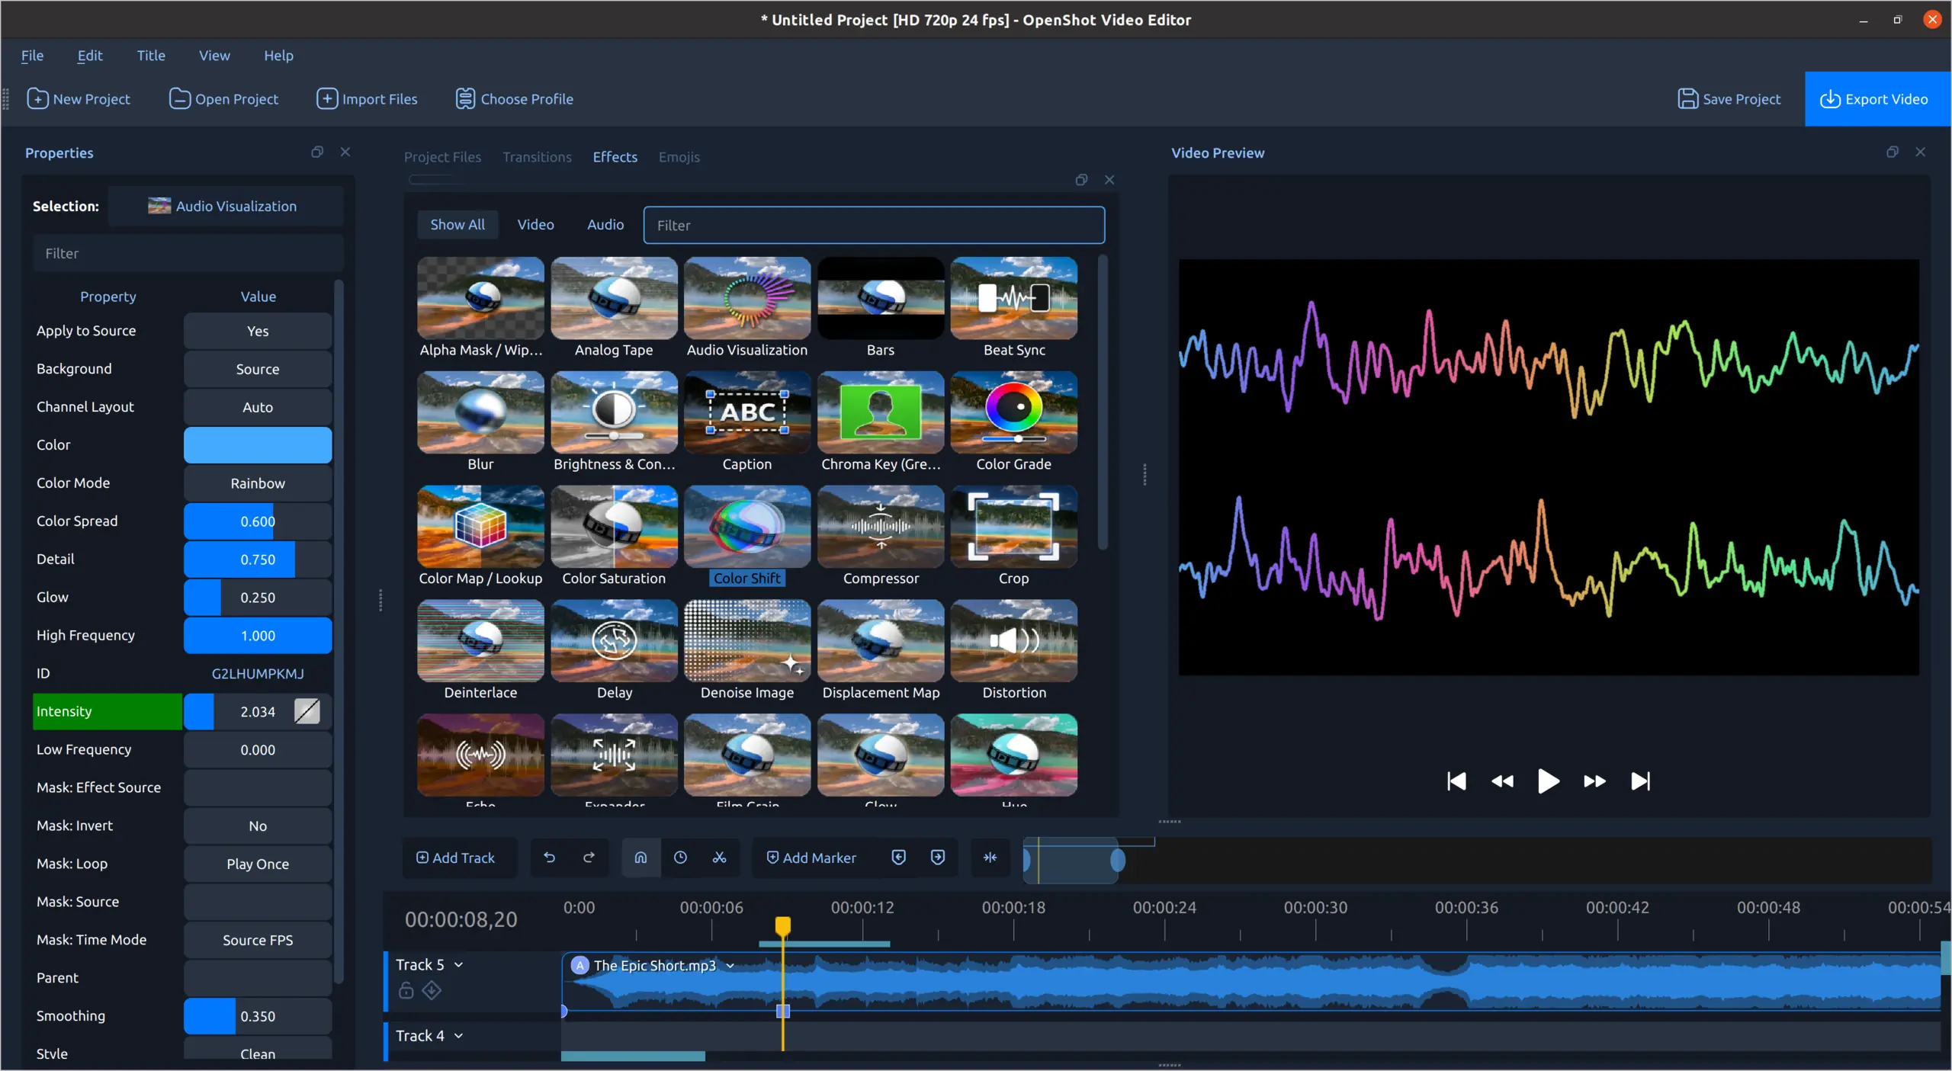This screenshot has width=1952, height=1071.
Task: Open the Title menu
Action: (x=151, y=56)
